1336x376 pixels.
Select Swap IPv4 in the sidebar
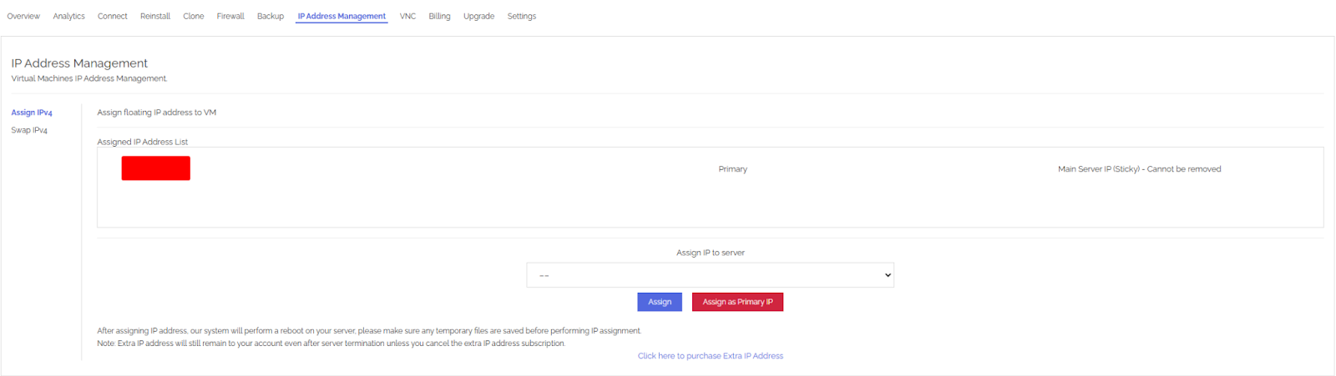[29, 130]
